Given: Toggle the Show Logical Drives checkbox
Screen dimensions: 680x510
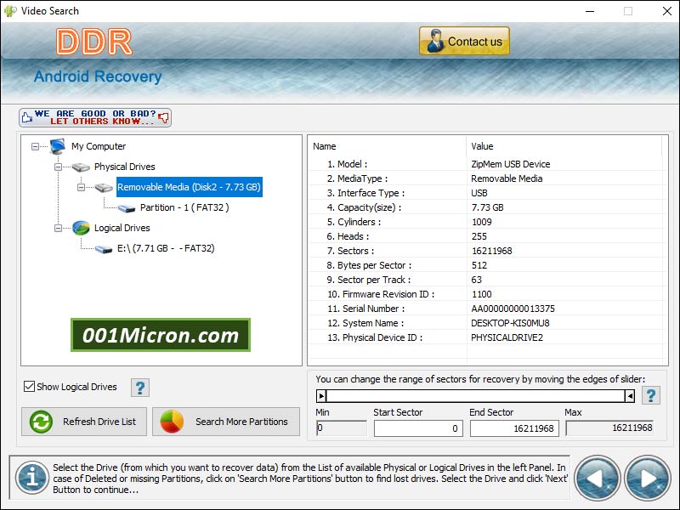Looking at the screenshot, I should pyautogui.click(x=30, y=387).
